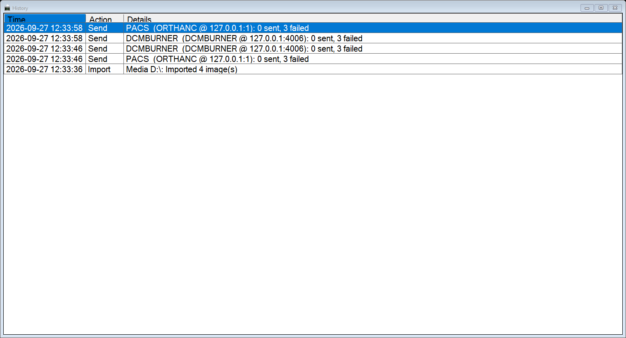Sort the list by the Time column header

coord(45,19)
